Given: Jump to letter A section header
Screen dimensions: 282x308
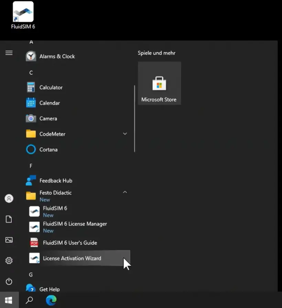Looking at the screenshot, I should (x=31, y=42).
